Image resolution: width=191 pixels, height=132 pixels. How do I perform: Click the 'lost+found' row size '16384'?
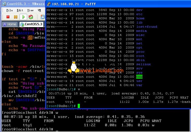pos(102,27)
